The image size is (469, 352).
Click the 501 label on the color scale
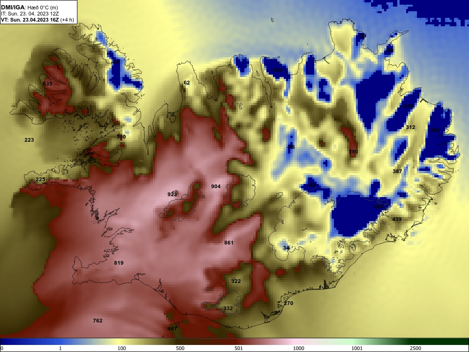pos(238,348)
